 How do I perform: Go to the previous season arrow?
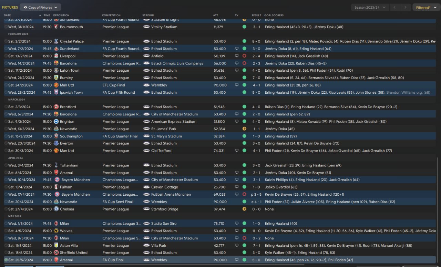(x=395, y=7)
